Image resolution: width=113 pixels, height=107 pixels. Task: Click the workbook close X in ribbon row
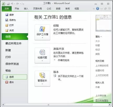[x=110, y=8]
